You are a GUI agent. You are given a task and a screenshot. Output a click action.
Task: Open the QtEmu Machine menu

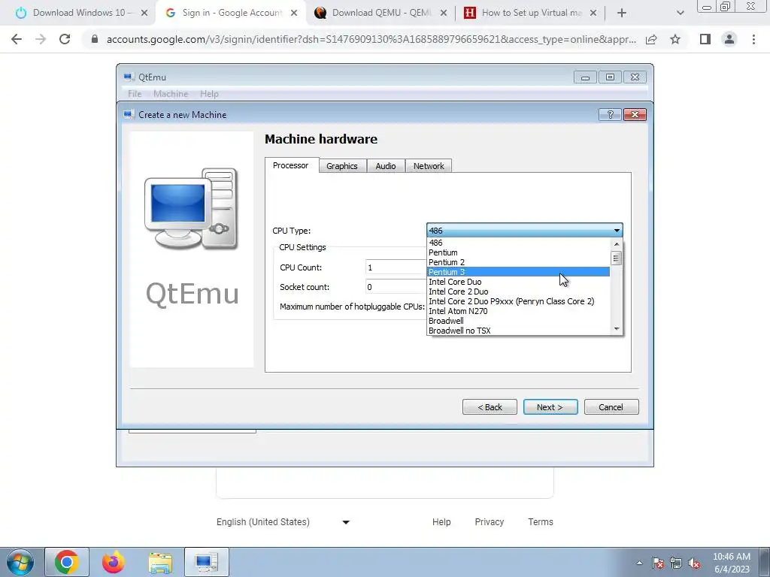click(171, 94)
